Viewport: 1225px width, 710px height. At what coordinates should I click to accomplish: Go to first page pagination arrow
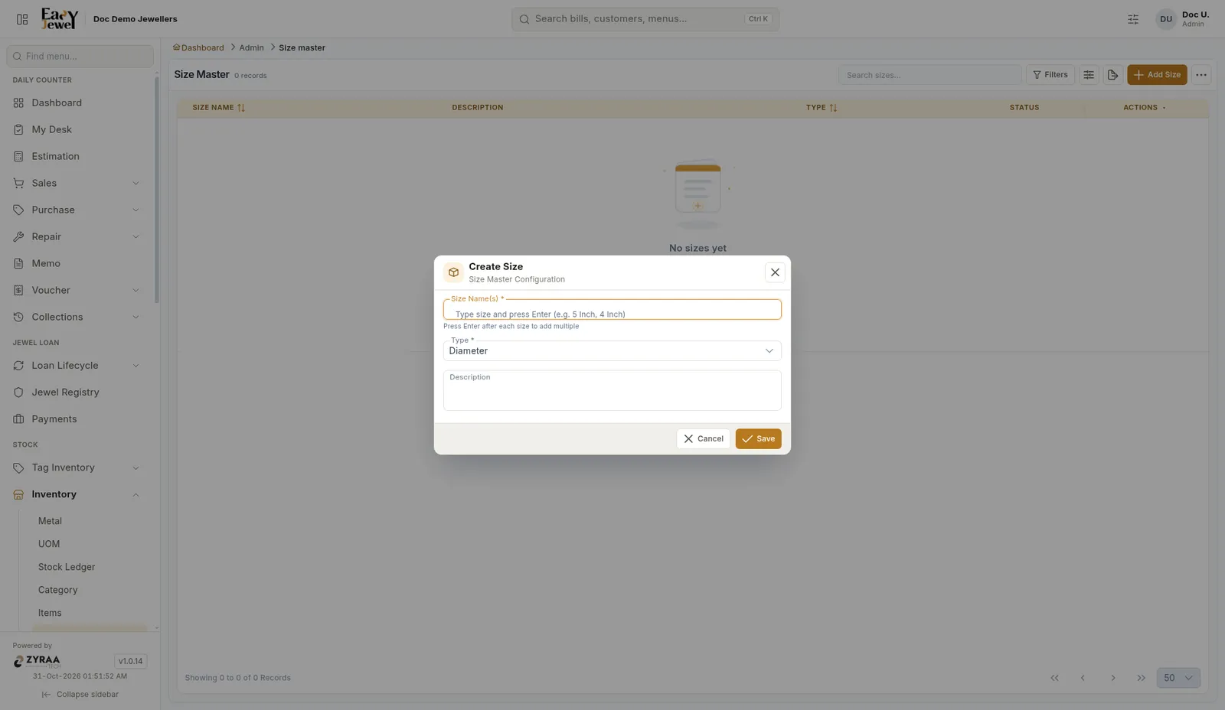click(x=1054, y=678)
